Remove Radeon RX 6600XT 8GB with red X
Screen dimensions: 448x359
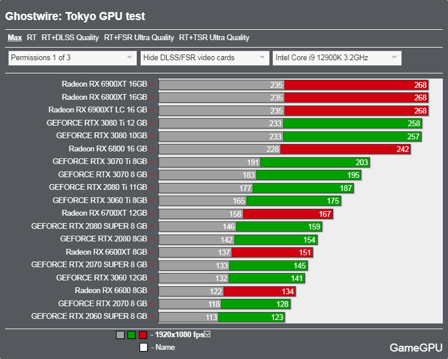coord(151,252)
